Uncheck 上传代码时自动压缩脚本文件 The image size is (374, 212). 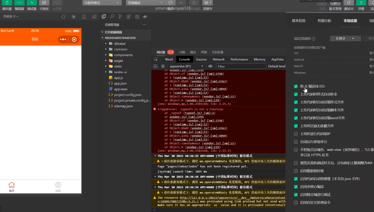[x=296, y=110]
